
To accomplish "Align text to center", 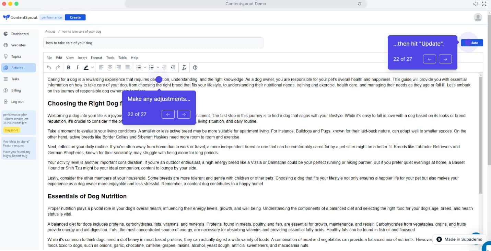I will click(110, 67).
